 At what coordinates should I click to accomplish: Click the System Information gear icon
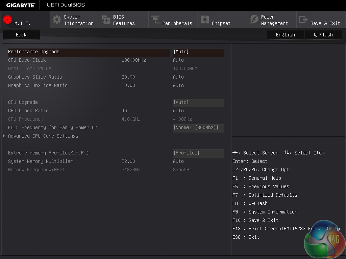[x=57, y=20]
